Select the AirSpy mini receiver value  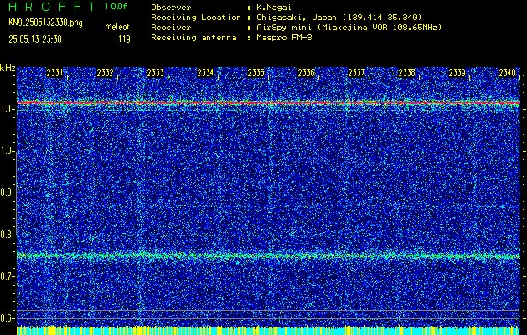(x=349, y=27)
